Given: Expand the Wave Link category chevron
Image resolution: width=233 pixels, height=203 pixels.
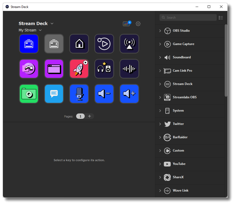Looking at the screenshot, I should tap(160, 191).
